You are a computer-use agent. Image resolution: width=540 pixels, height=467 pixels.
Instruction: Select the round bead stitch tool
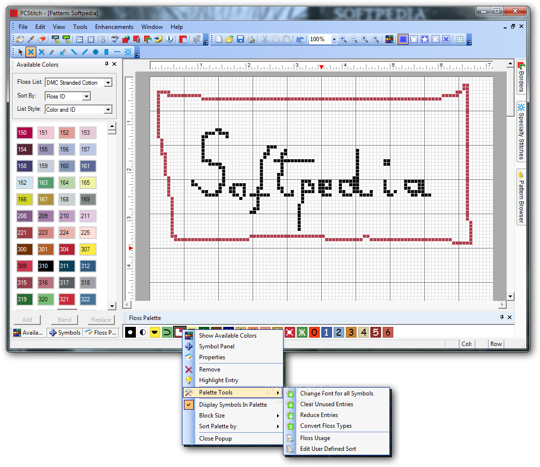(96, 52)
